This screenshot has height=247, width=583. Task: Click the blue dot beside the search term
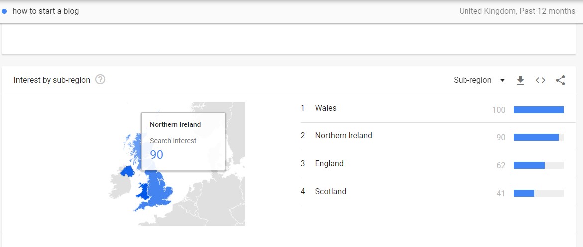5,11
